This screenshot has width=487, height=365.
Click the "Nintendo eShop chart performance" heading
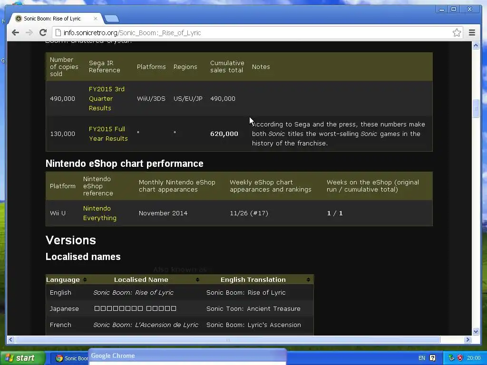click(x=124, y=163)
